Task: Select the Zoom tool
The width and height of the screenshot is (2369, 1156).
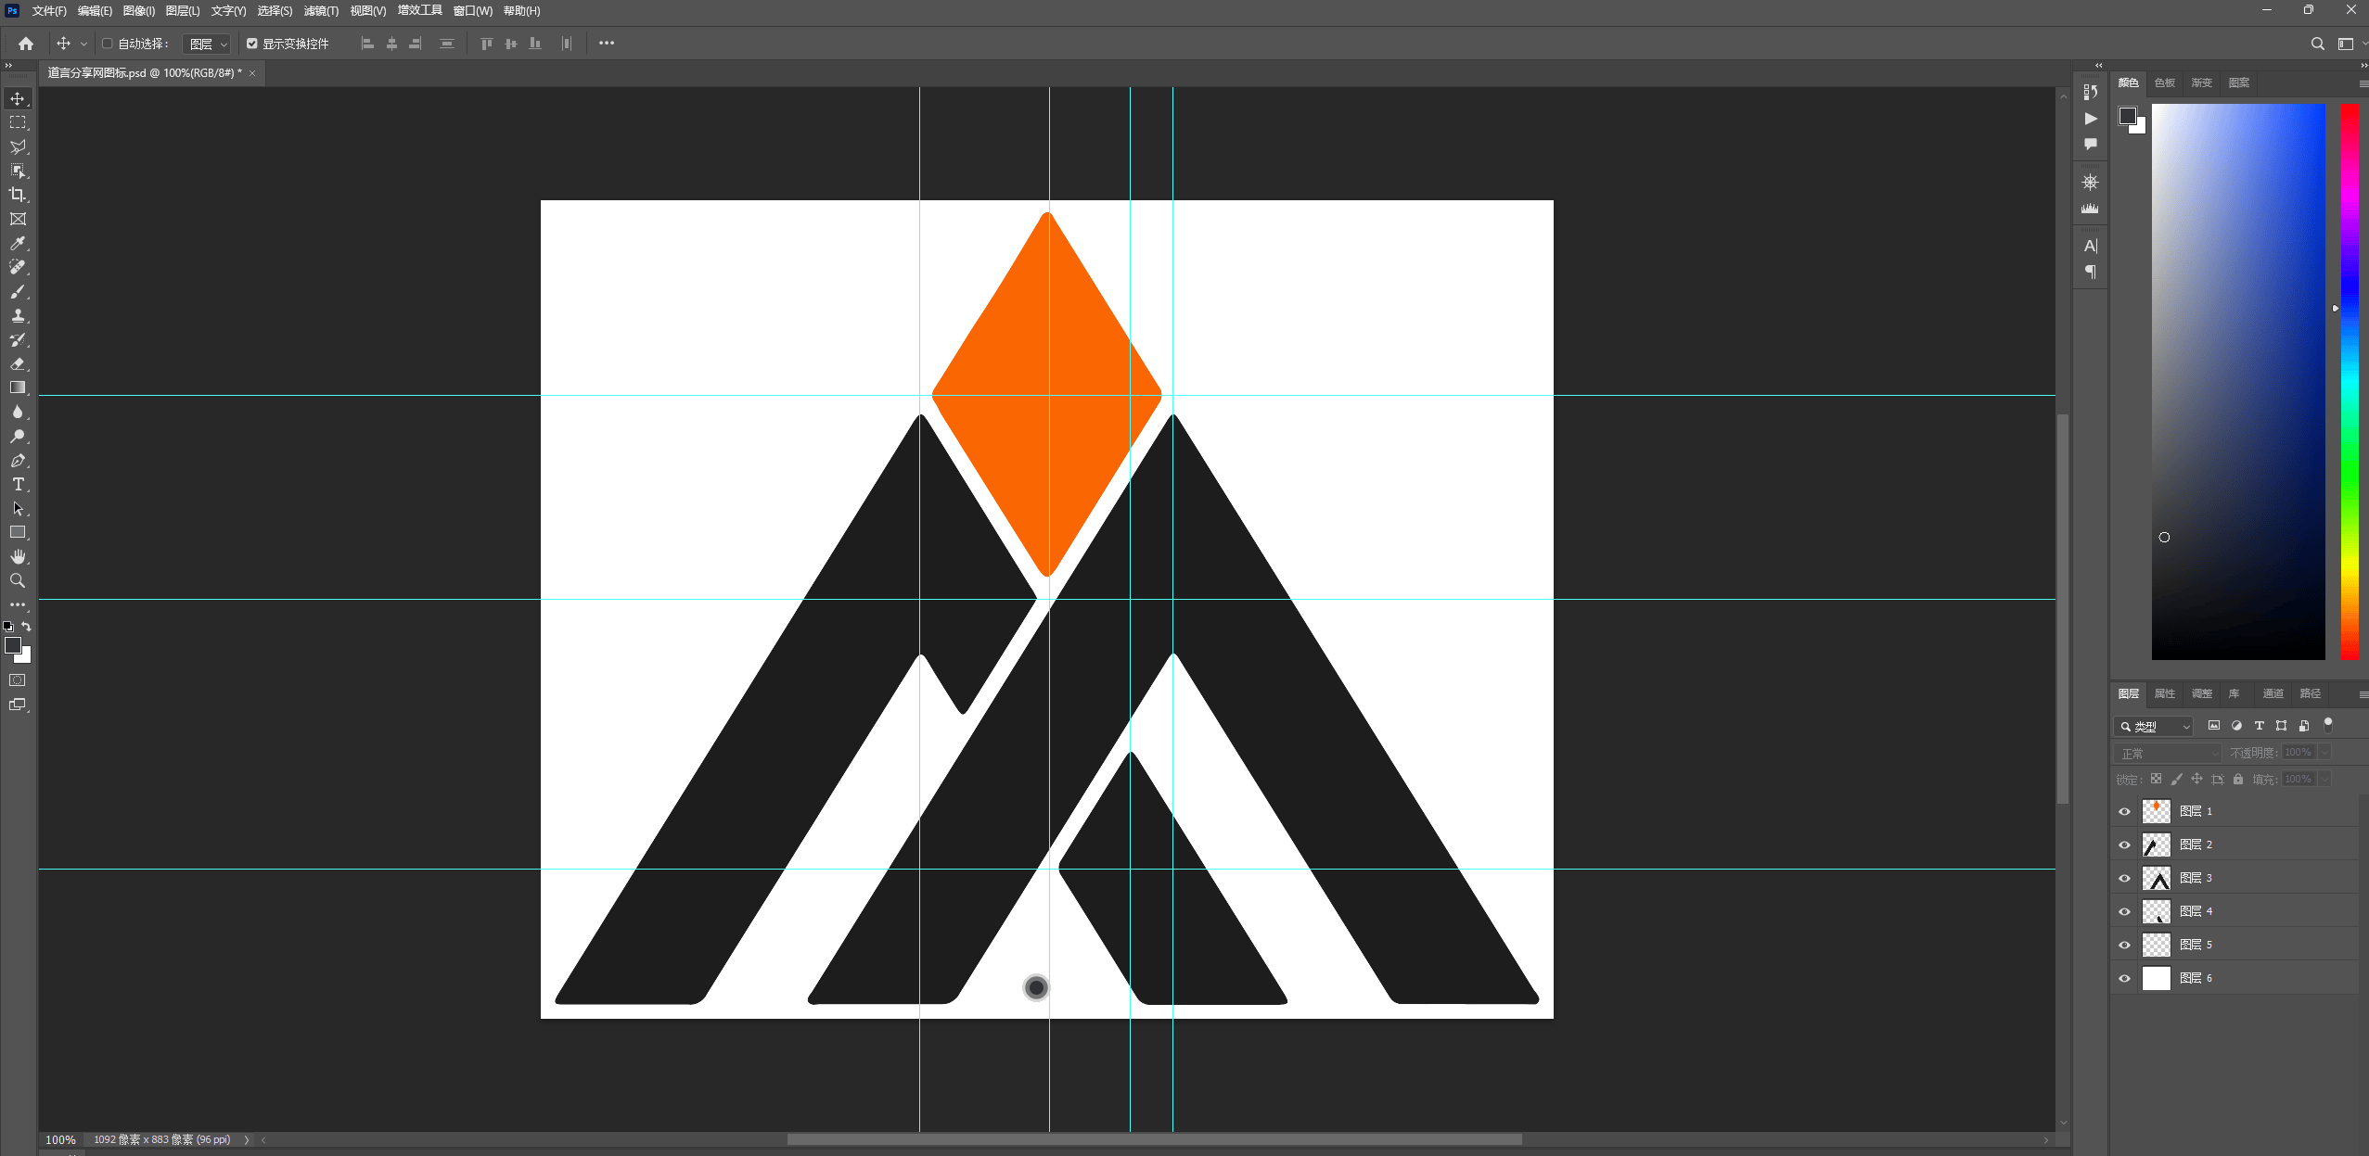Action: (18, 580)
